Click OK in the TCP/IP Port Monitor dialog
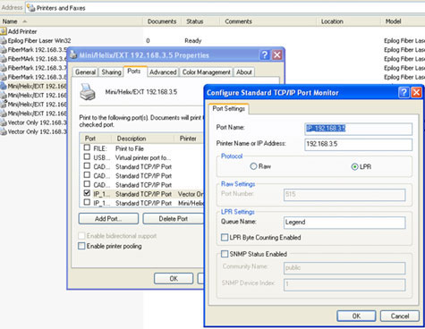The image size is (425, 329). click(356, 316)
